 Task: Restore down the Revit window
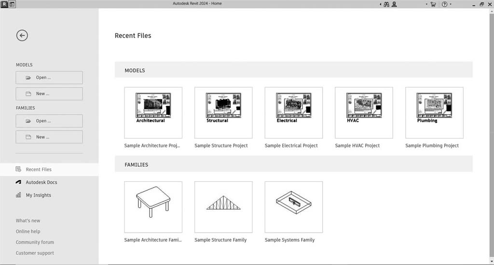coord(482,4)
